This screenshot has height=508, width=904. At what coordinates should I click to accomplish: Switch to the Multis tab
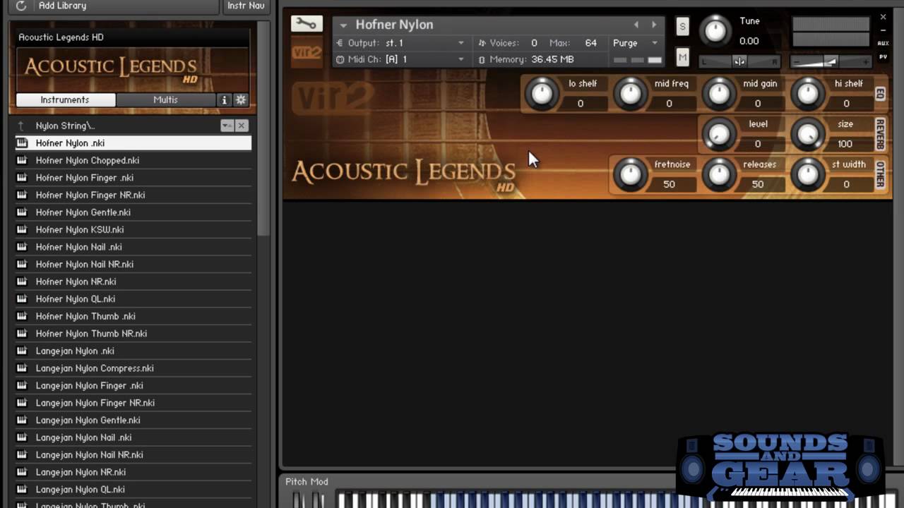click(166, 100)
